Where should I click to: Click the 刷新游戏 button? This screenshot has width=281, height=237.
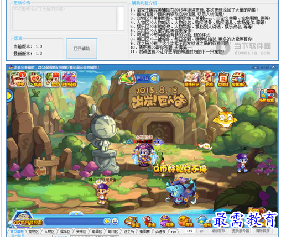pyautogui.click(x=218, y=230)
